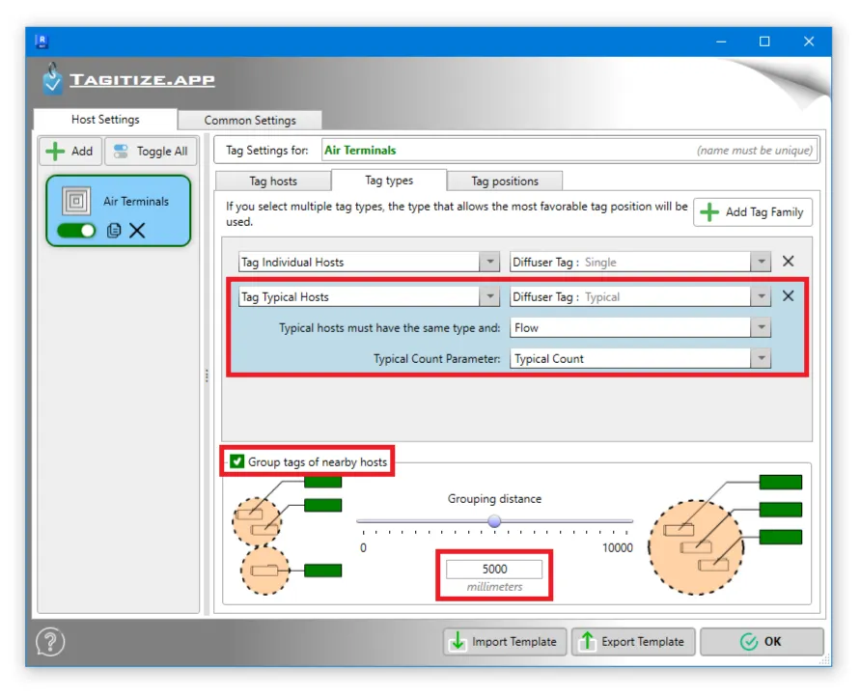Click the Grouping distance slider handle

494,521
